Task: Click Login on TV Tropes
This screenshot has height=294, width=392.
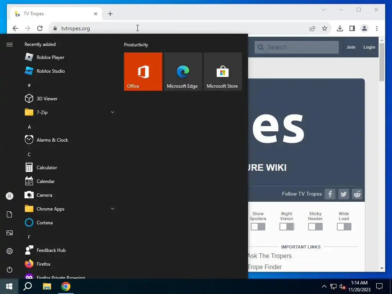Action: 369,47
